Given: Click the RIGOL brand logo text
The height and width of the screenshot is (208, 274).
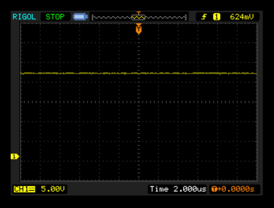Looking at the screenshot, I should click(24, 17).
